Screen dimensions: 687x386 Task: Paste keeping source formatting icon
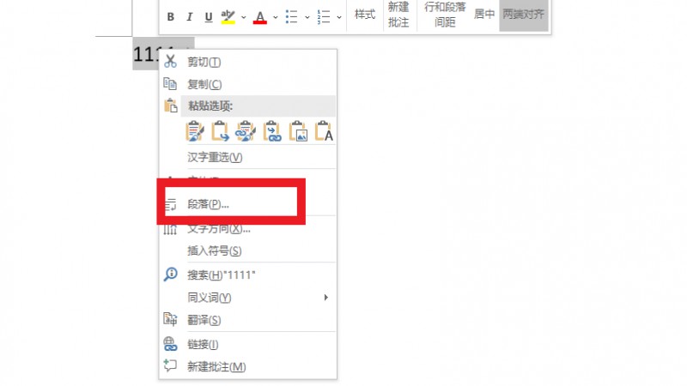(195, 131)
